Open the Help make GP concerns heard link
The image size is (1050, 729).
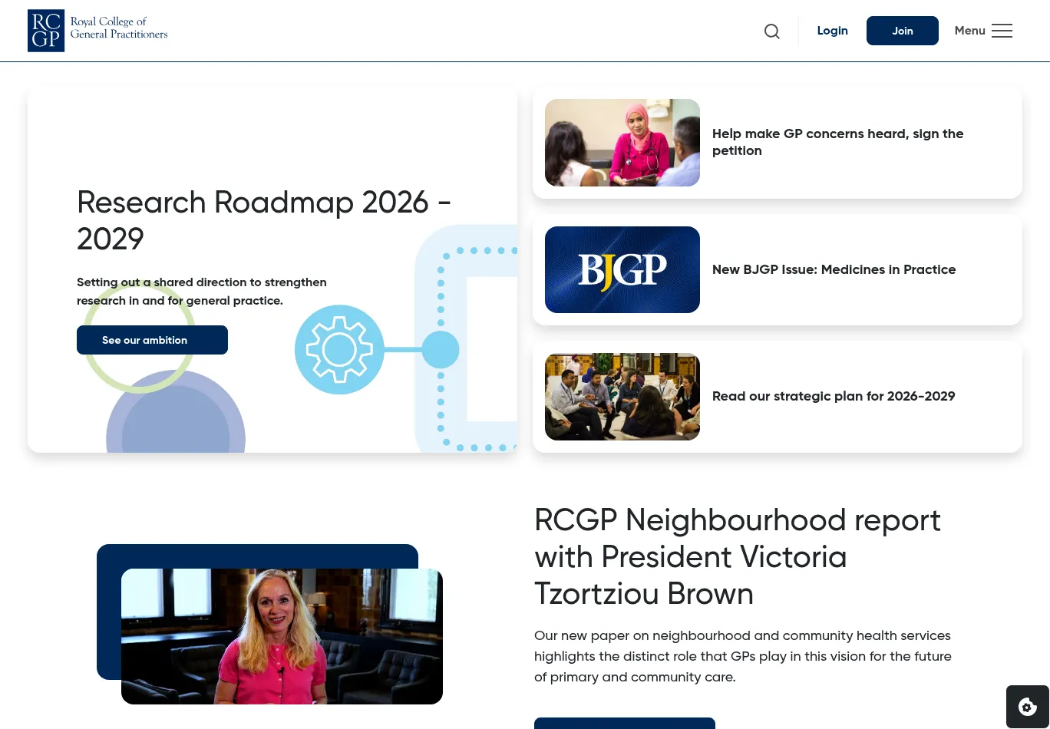click(x=837, y=142)
